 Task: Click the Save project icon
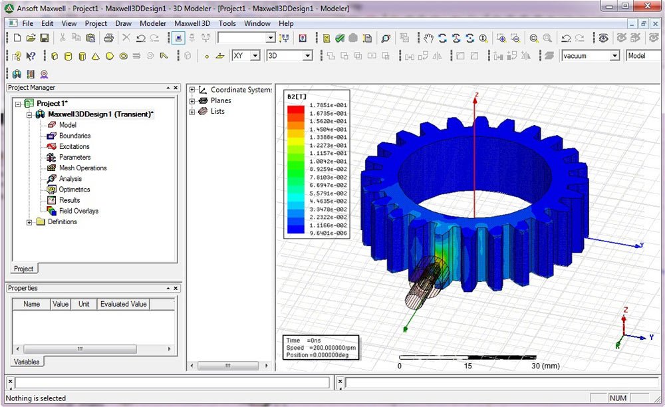[x=45, y=39]
